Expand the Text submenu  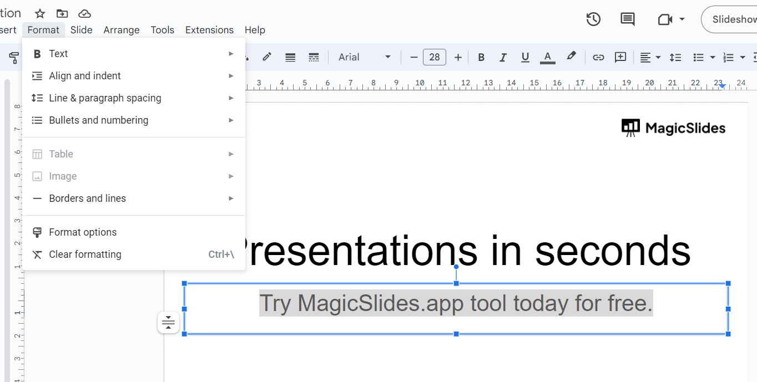click(134, 54)
